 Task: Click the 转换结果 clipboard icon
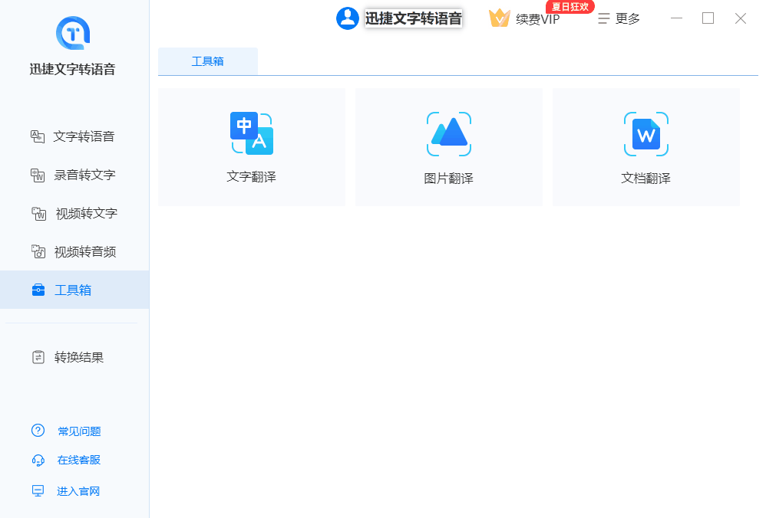pyautogui.click(x=38, y=358)
